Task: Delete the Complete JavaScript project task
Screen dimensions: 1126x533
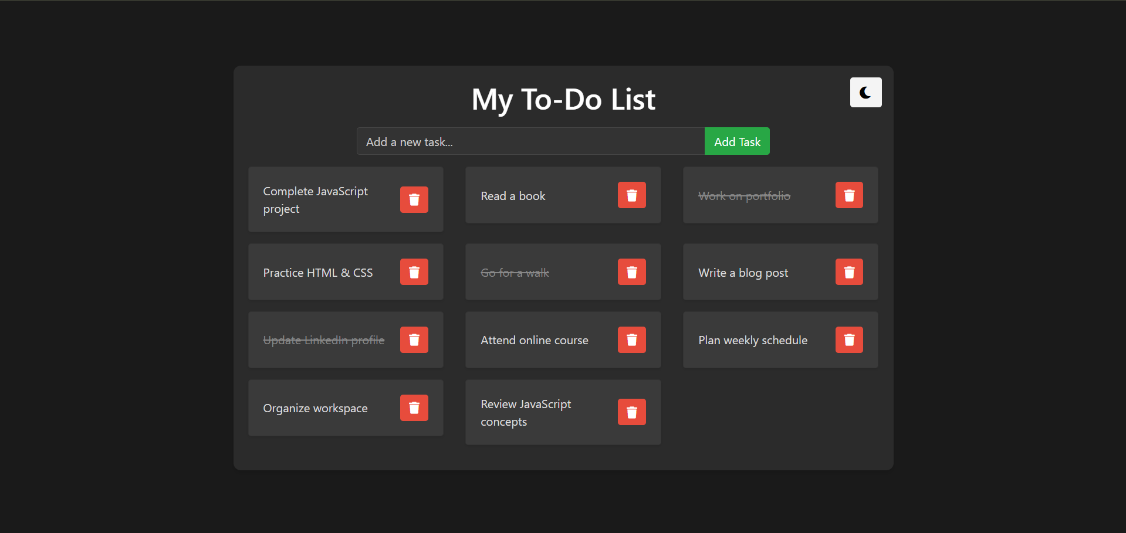Action: (x=414, y=200)
